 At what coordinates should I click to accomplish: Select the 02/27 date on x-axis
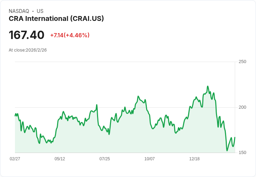15,159
